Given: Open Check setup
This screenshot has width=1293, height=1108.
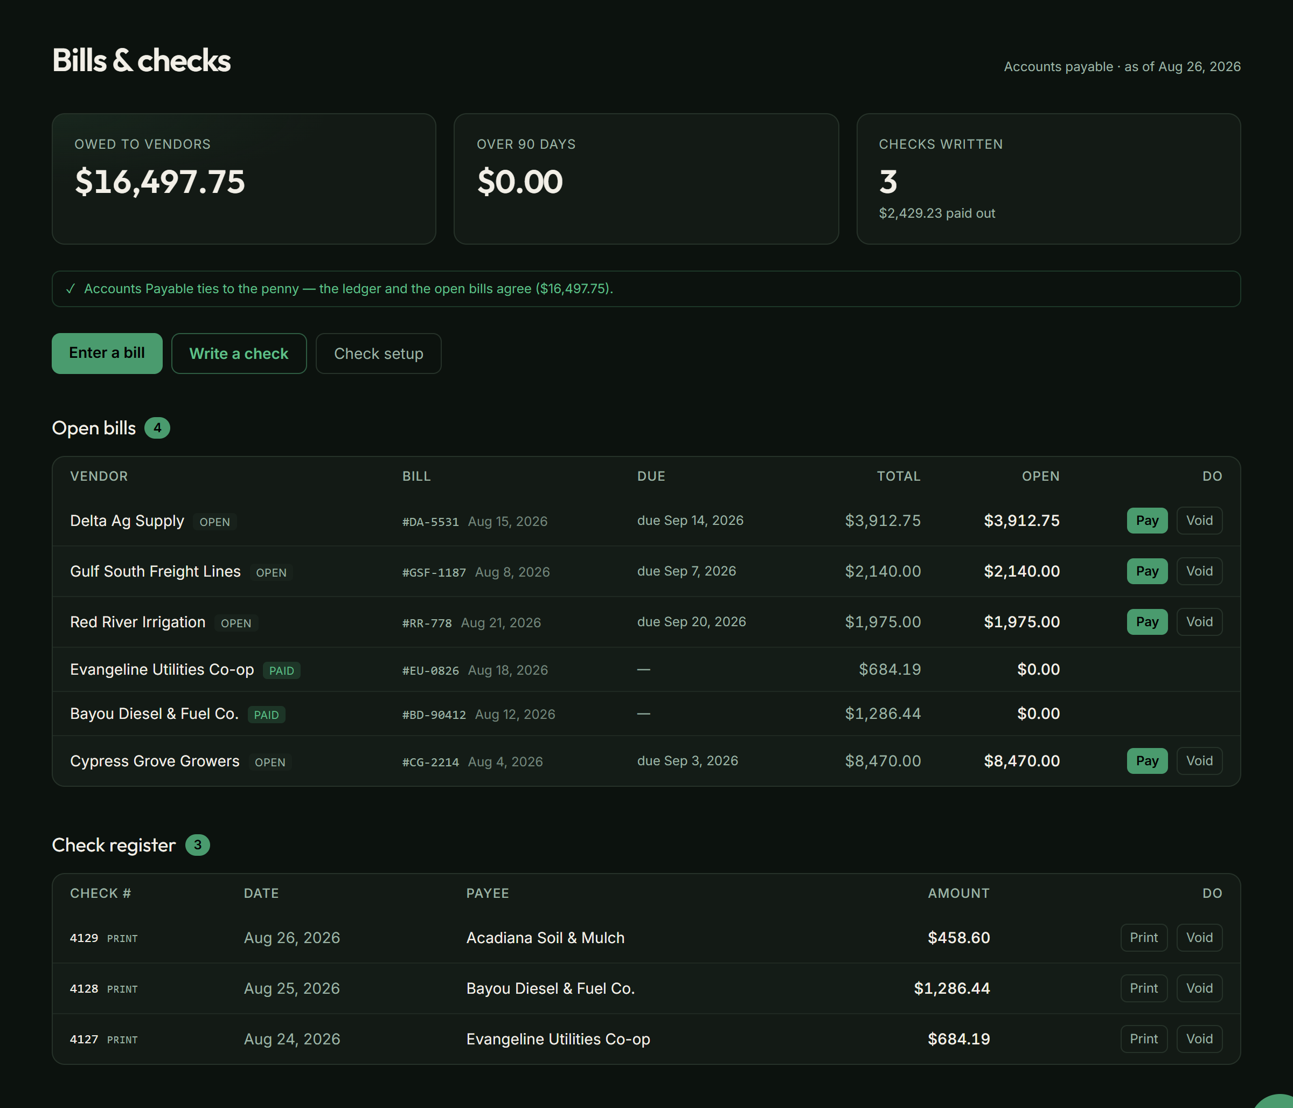Looking at the screenshot, I should point(378,354).
